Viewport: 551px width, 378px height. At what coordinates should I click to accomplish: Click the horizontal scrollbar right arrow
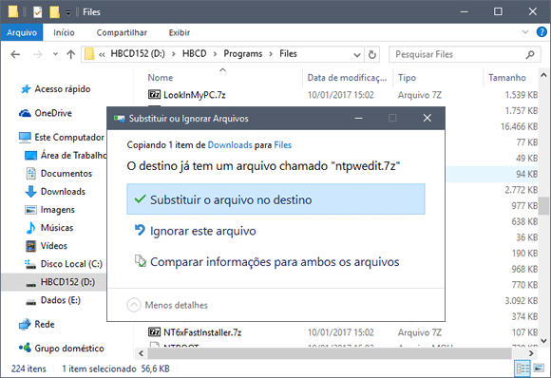pos(531,353)
